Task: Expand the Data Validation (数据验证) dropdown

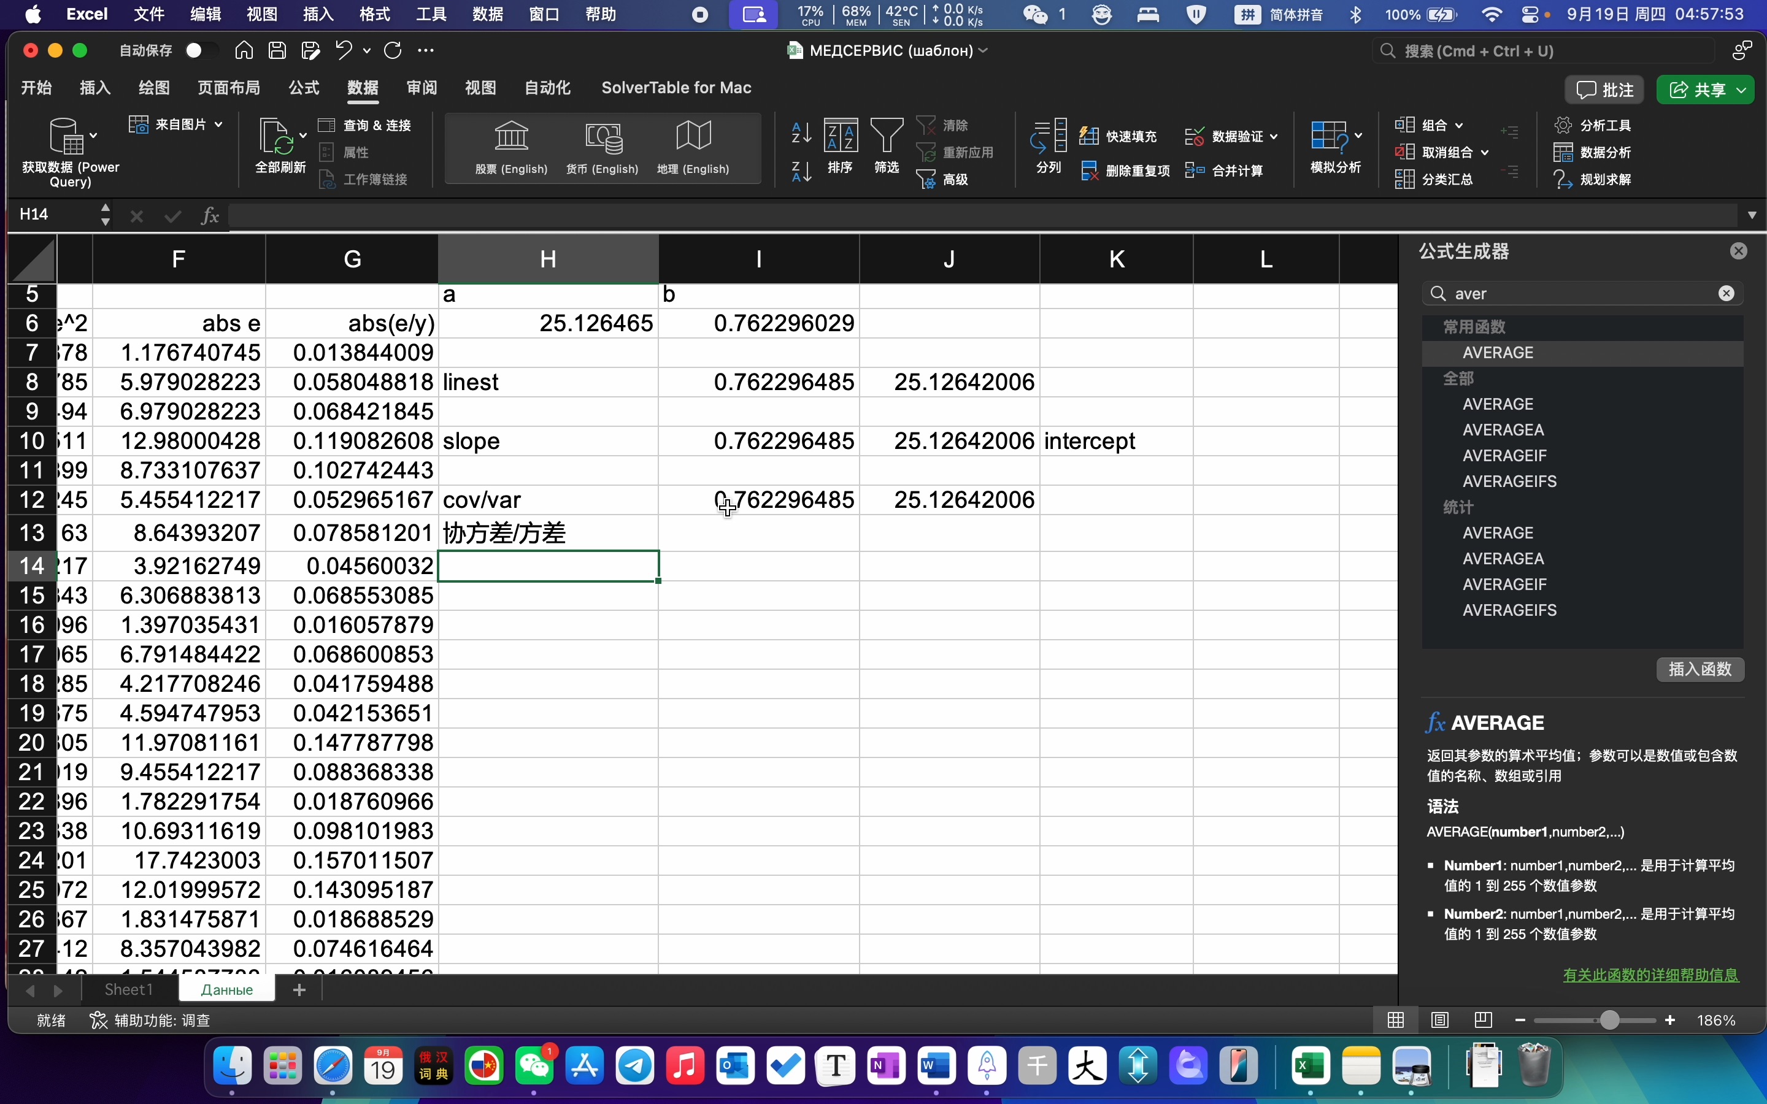Action: [x=1274, y=137]
